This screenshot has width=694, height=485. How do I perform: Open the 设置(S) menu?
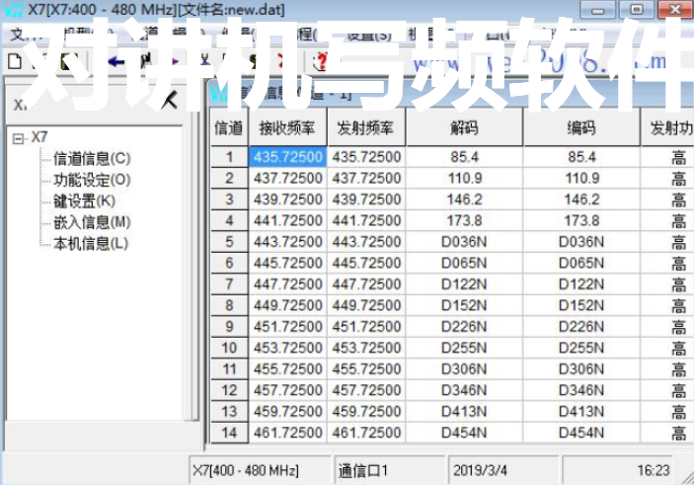(369, 35)
